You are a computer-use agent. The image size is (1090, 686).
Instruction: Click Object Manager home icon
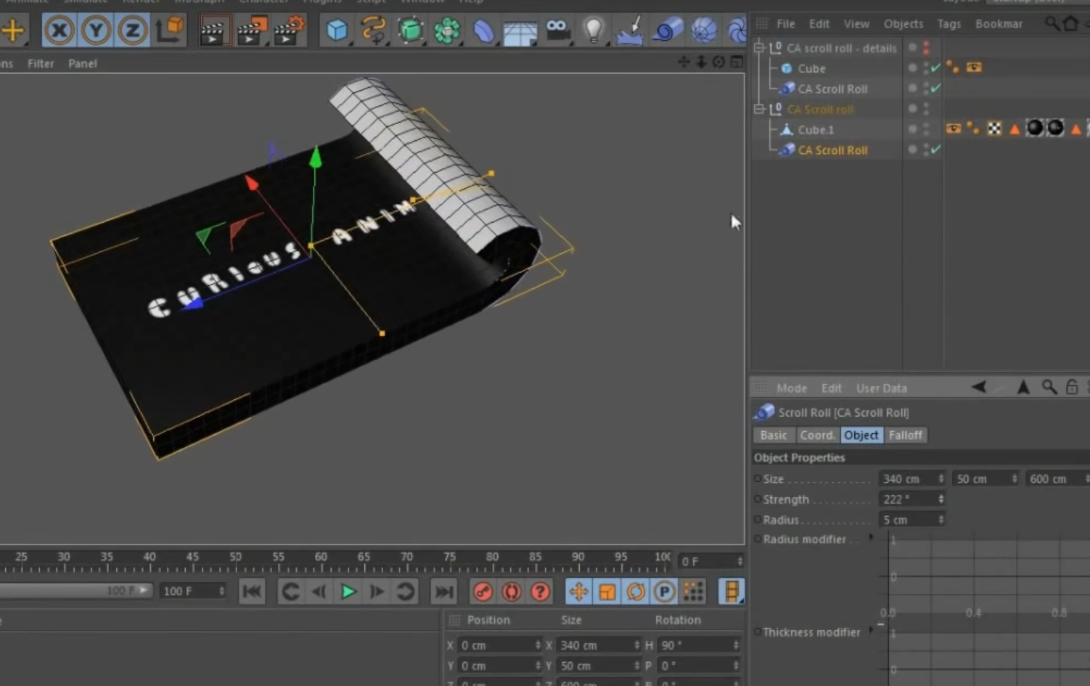pyautogui.click(x=1070, y=24)
